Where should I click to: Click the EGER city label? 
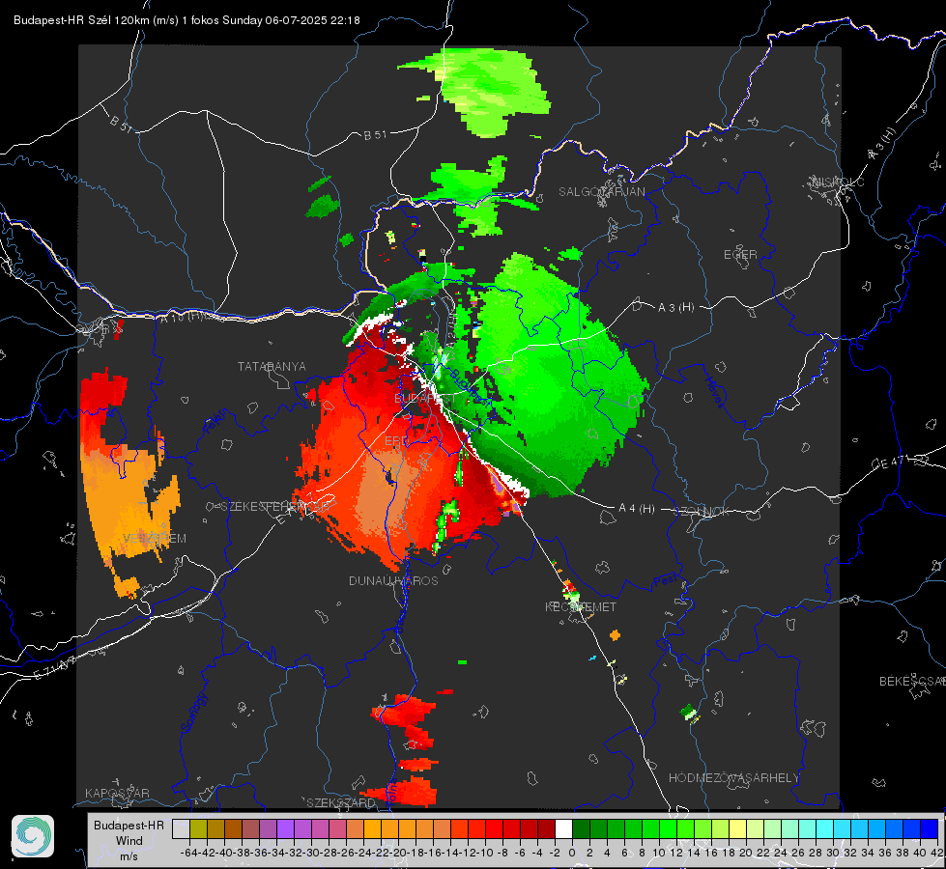coord(740,255)
